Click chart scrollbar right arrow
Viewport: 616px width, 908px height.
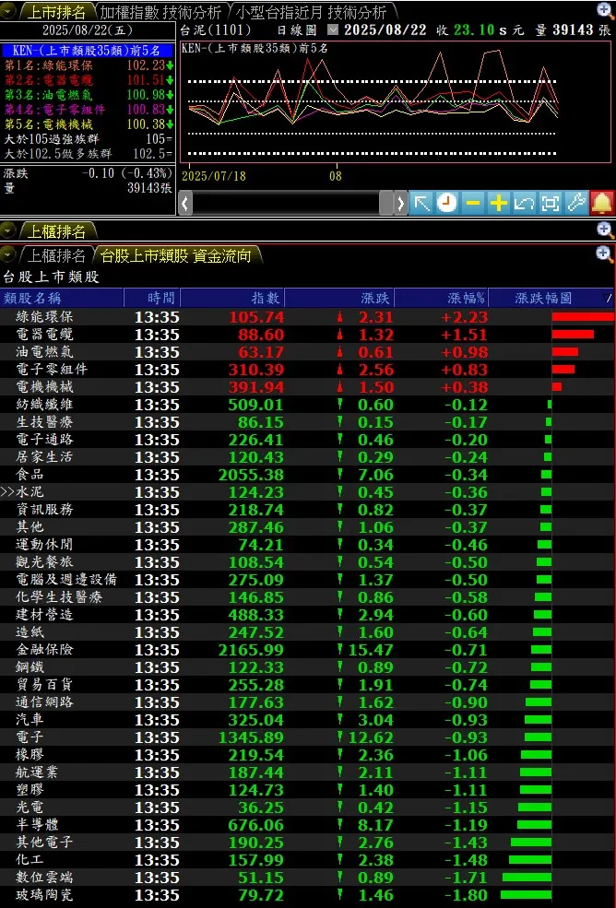tap(400, 203)
